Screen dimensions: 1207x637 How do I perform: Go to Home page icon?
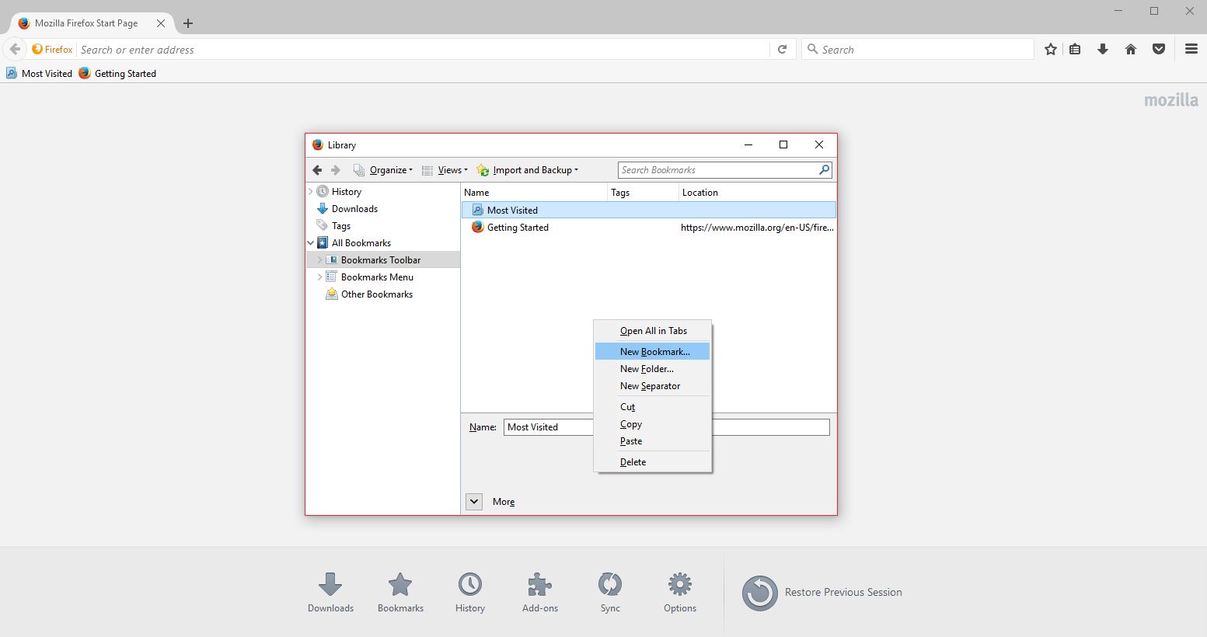point(1131,50)
